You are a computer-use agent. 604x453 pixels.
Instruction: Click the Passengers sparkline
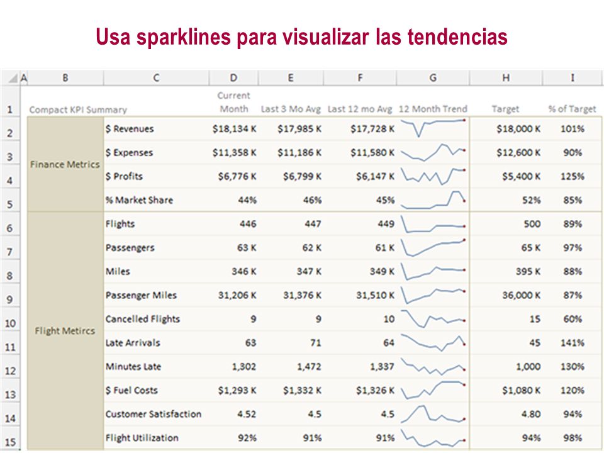[433, 248]
